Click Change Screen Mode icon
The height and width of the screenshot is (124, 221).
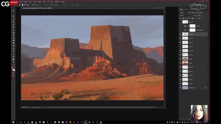[x=13, y=75]
